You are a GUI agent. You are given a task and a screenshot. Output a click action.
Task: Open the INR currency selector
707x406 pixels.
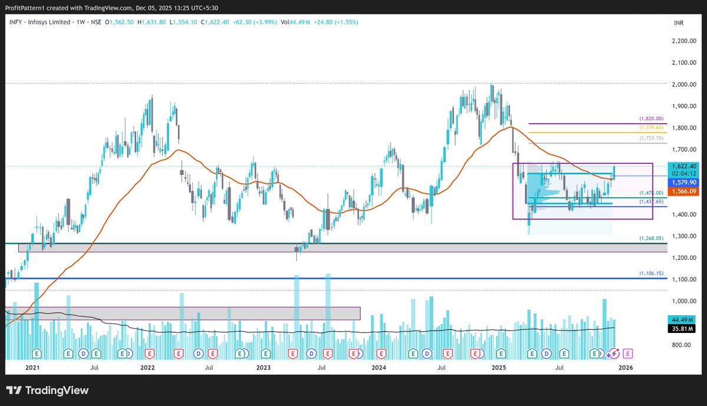(679, 22)
